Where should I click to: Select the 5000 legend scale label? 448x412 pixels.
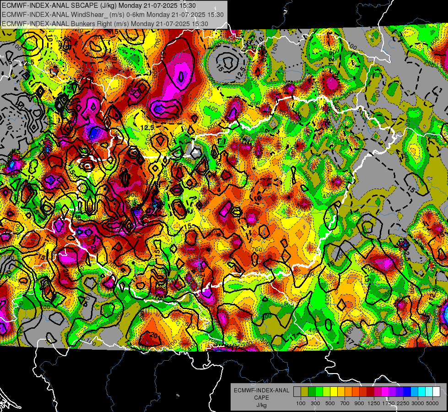(432, 403)
